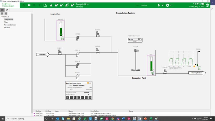Click the Description alarm column header
This screenshot has height=121, width=215.
click(95, 111)
